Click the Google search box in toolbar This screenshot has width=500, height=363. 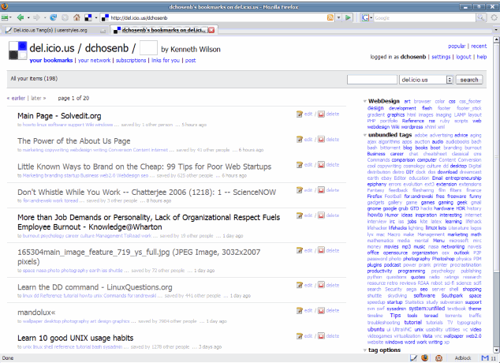(x=425, y=18)
